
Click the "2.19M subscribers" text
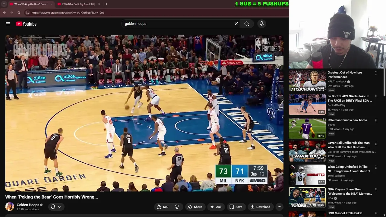pyautogui.click(x=28, y=209)
